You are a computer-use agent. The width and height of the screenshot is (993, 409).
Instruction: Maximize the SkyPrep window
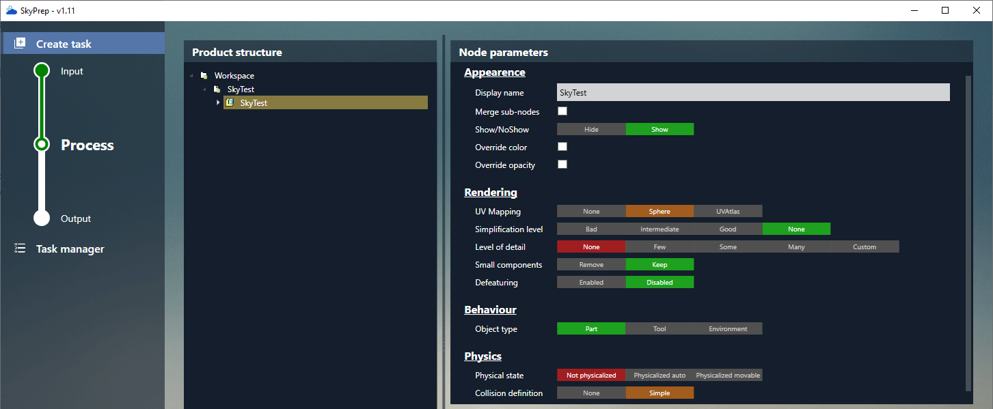pos(945,10)
